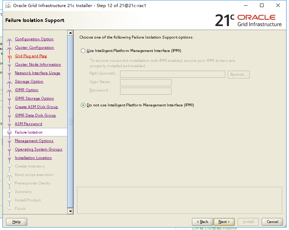The image size is (289, 230).
Task: Click the disabled Install button
Action: pyautogui.click(x=248, y=222)
